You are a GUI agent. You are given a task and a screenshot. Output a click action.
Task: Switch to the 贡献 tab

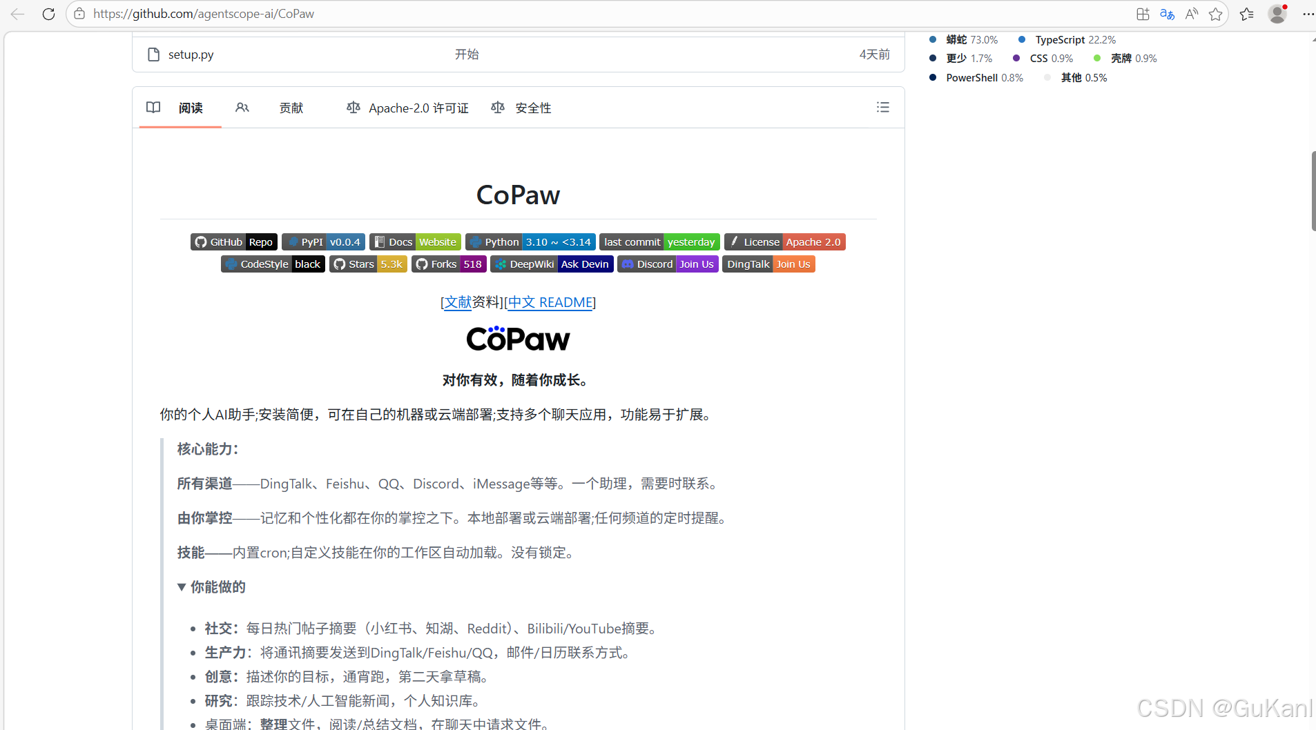291,108
